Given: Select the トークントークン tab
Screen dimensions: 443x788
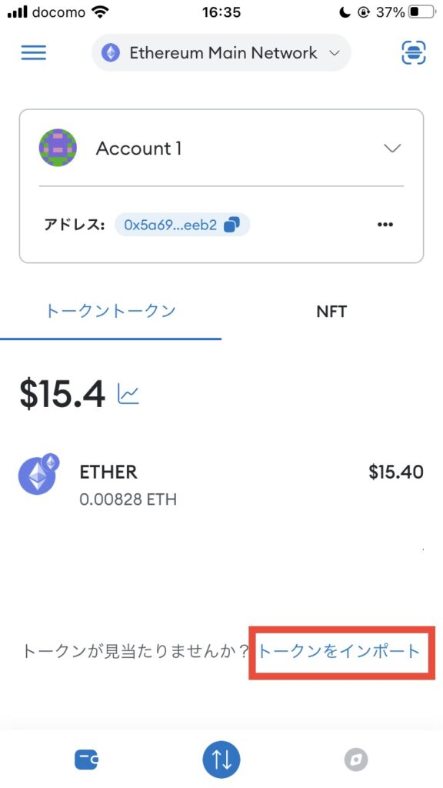Looking at the screenshot, I should coord(111,311).
